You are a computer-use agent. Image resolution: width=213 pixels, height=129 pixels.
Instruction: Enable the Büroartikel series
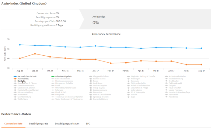96,92
